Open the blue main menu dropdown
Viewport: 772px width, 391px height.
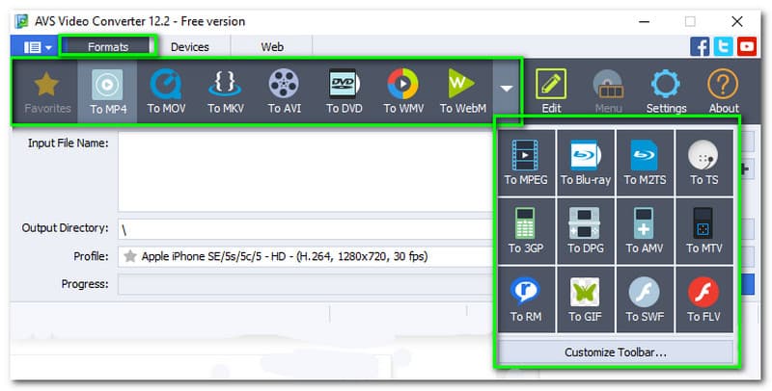point(36,47)
